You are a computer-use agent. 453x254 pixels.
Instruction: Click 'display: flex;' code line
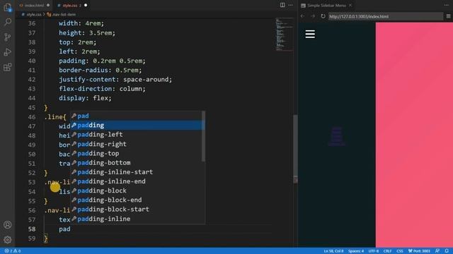coord(85,98)
